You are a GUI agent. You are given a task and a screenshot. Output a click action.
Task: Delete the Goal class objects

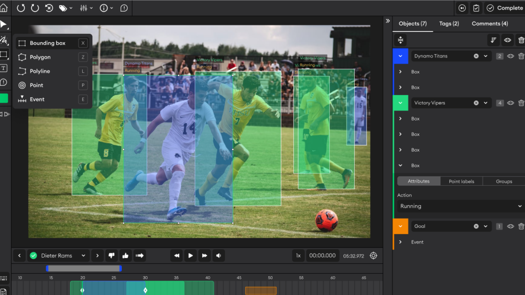[x=521, y=226]
